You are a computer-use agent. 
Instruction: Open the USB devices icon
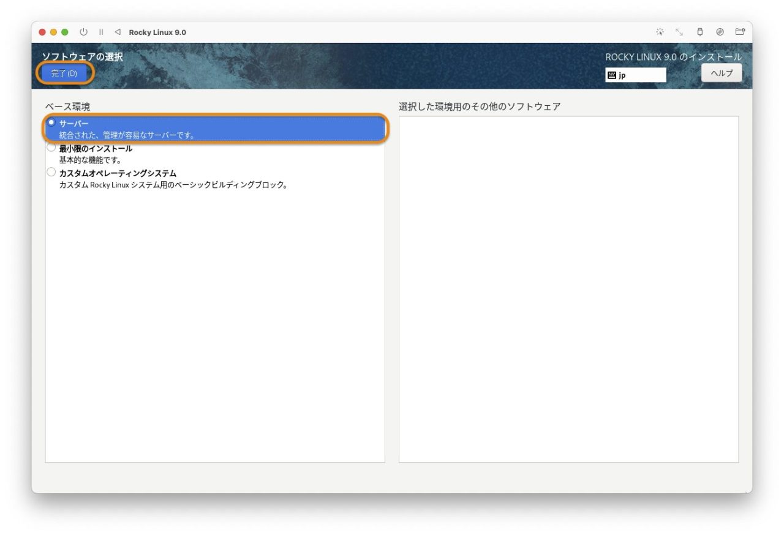click(x=699, y=32)
